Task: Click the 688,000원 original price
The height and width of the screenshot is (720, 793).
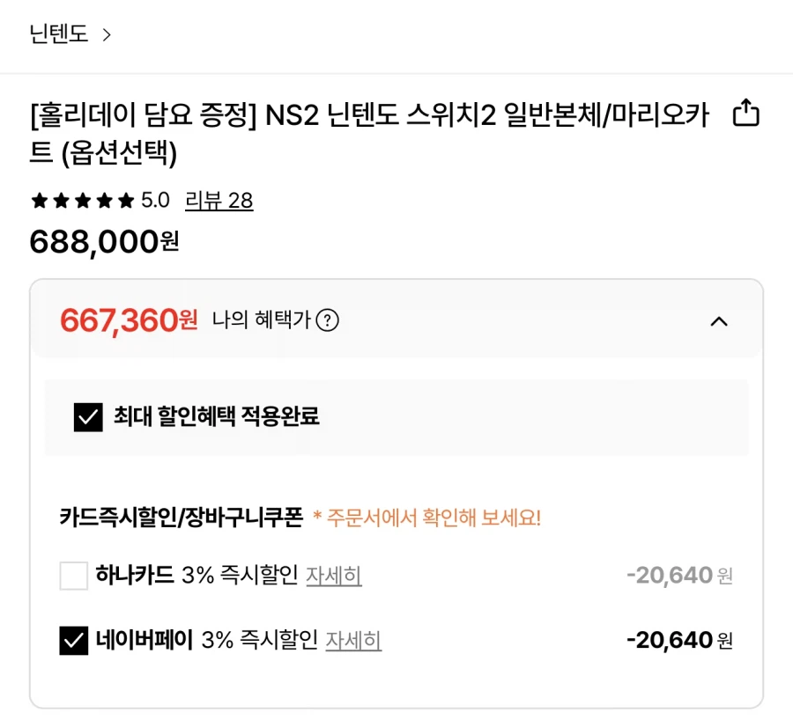Action: click(104, 240)
